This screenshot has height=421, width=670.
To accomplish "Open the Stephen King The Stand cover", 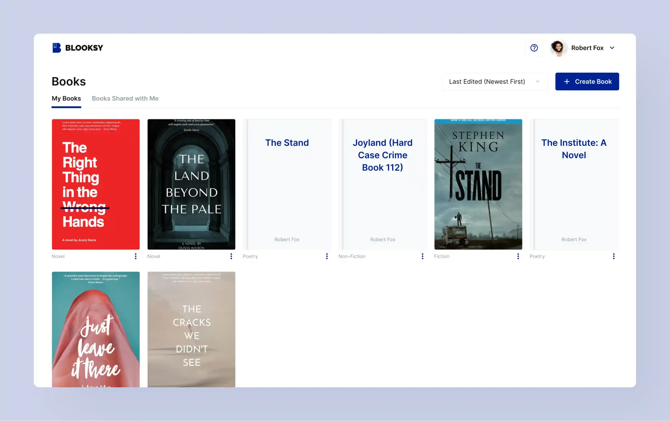I will (478, 184).
